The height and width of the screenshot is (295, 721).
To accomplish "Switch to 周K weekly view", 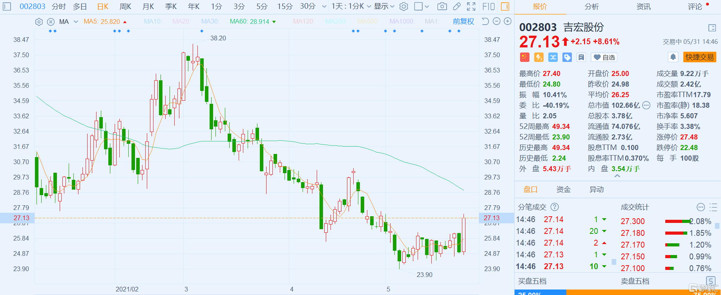I will coord(125,6).
